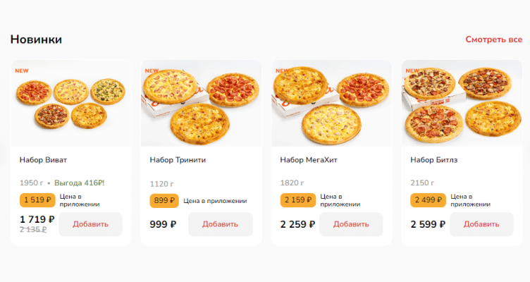530x282 pixels.
Task: Add Набор Виват to cart
Action: coord(90,224)
